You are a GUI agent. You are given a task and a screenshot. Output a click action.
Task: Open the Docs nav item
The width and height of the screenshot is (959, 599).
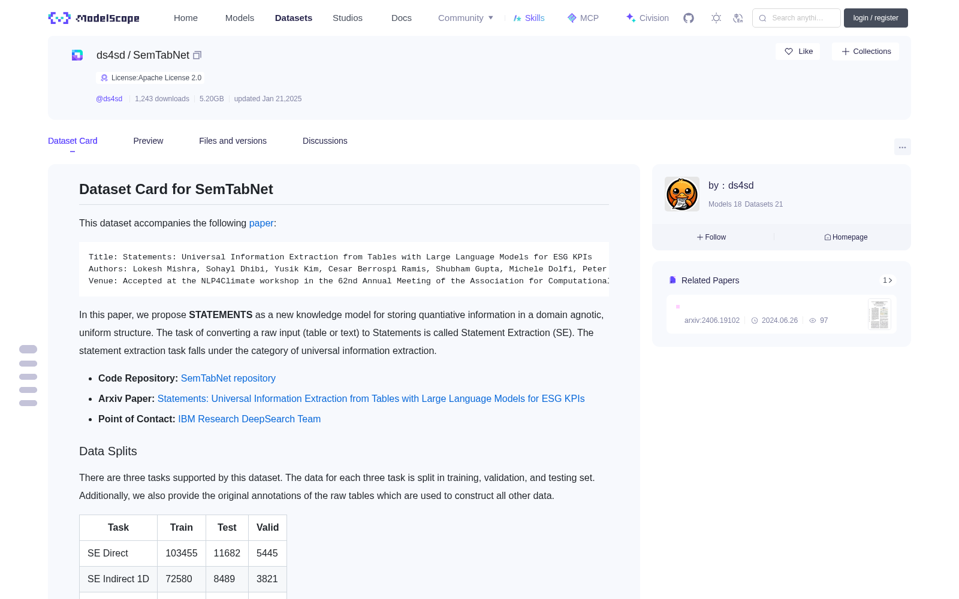[x=402, y=18]
